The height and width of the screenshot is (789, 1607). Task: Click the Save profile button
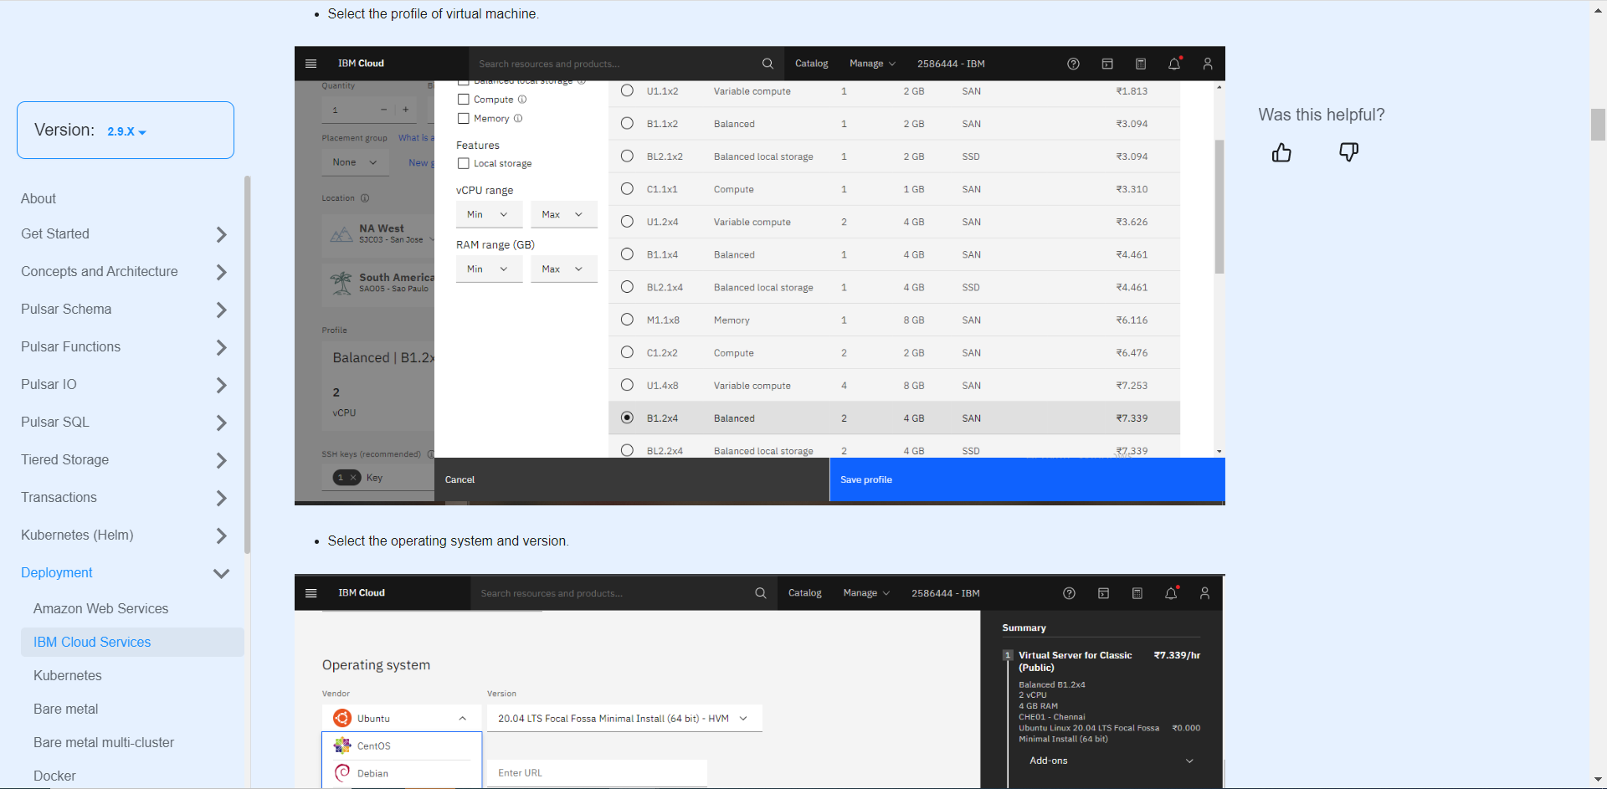(1027, 479)
